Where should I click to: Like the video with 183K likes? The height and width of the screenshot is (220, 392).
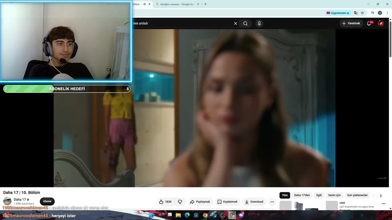coord(165,202)
